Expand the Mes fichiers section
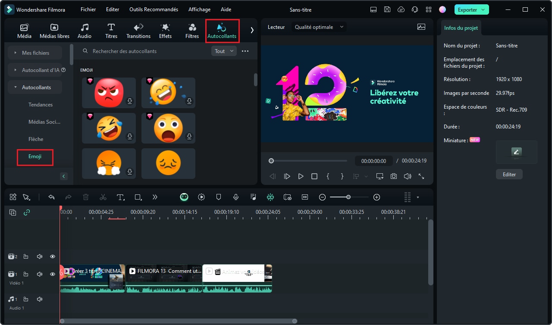Screen dimensions: 552x325 35,53
